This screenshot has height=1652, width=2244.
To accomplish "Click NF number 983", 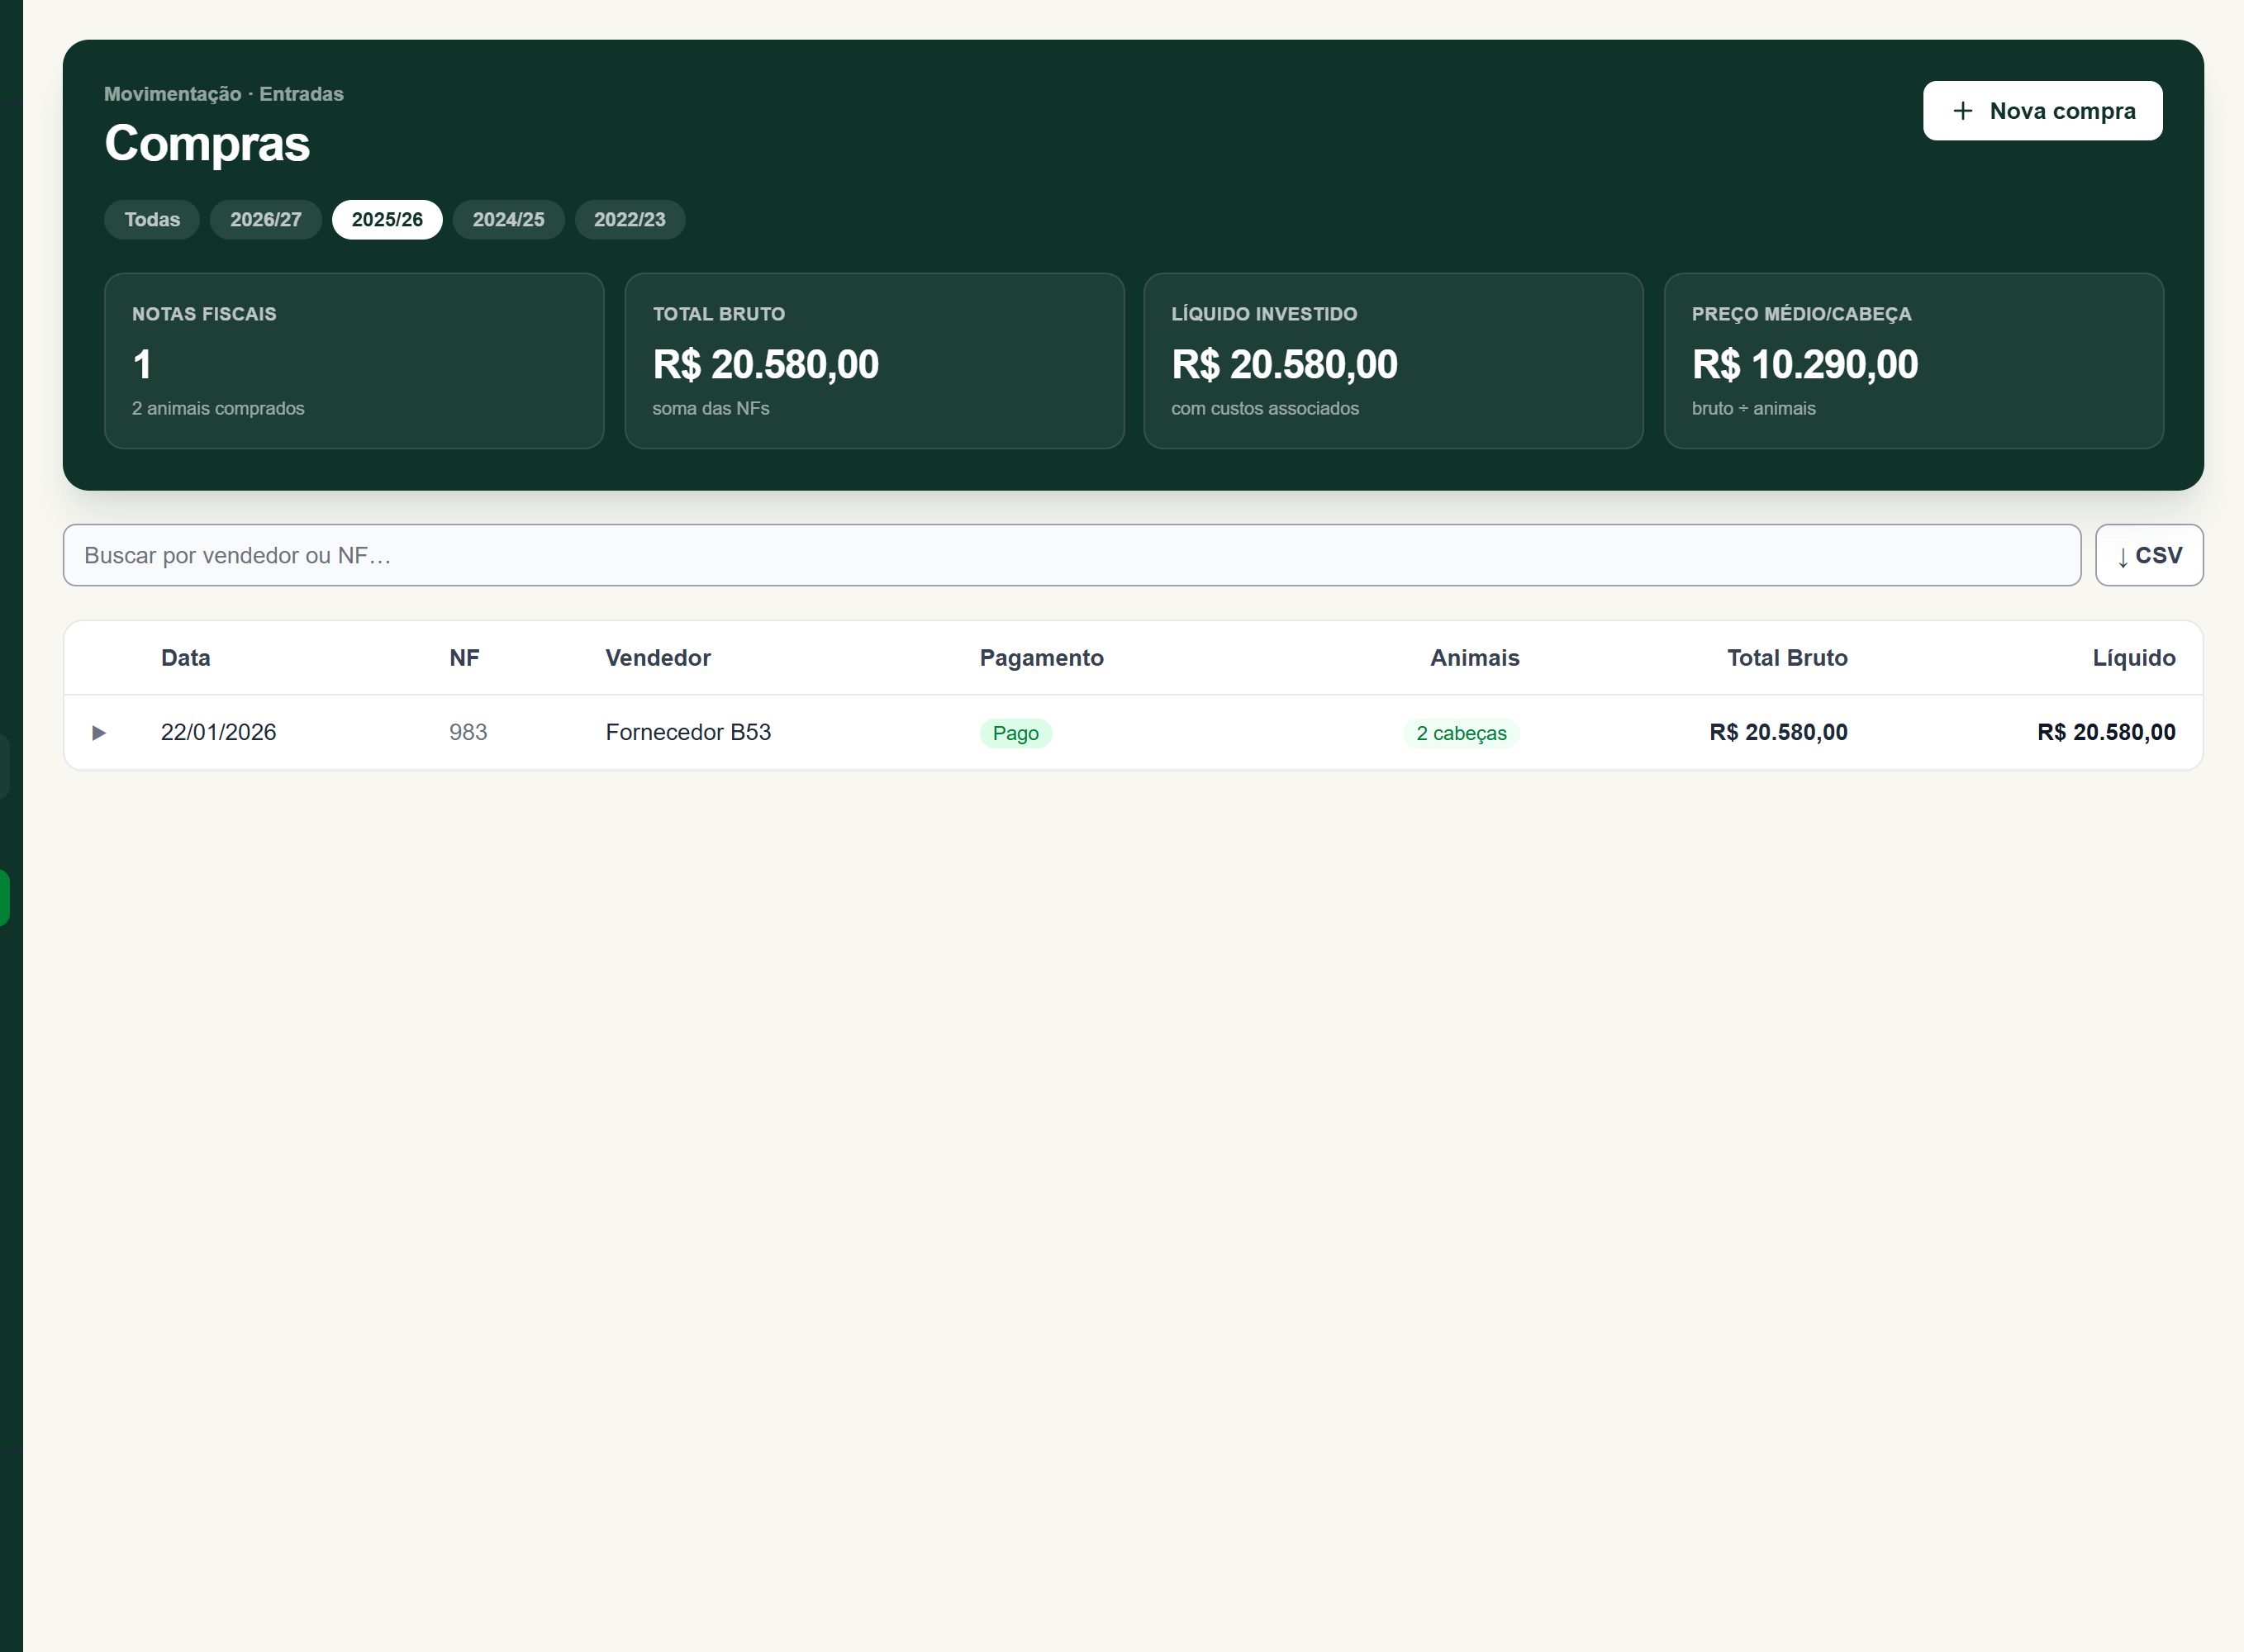I will (468, 732).
